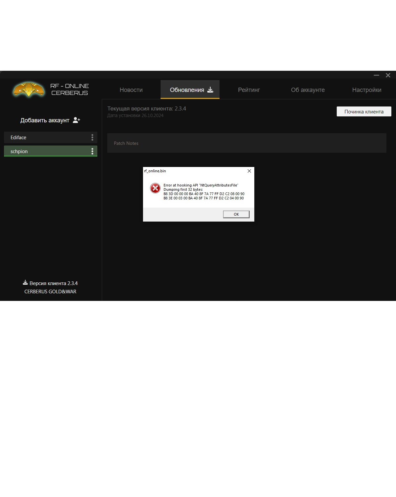Open the three-dot menu for Ediface

tap(92, 138)
